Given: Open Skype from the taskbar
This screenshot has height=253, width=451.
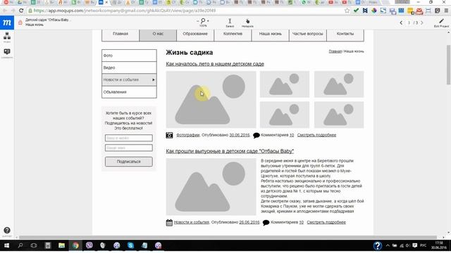Looking at the screenshot, I should pos(130,245).
